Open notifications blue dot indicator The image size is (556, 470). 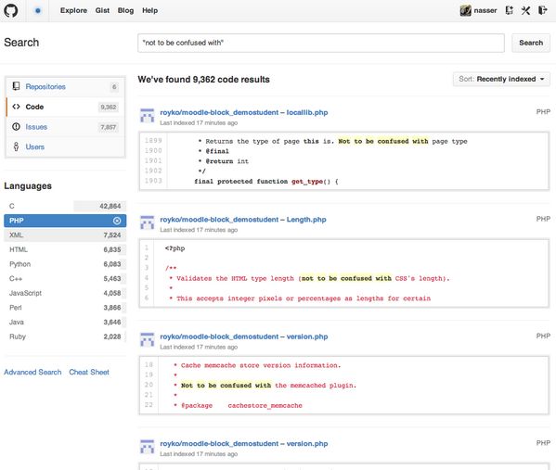(x=37, y=10)
